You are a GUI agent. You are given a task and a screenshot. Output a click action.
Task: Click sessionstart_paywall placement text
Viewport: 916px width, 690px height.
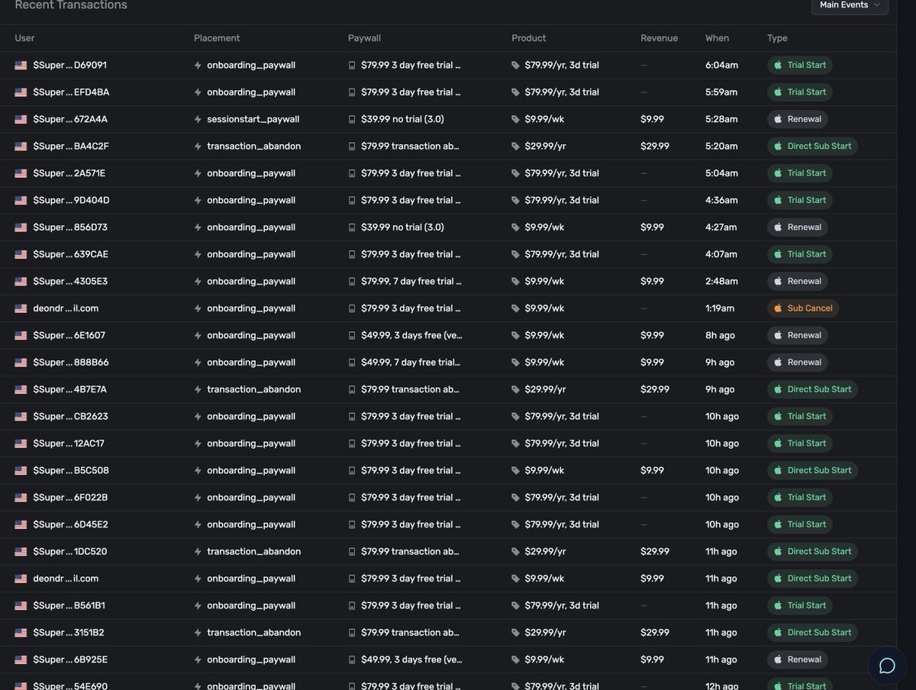(x=253, y=119)
